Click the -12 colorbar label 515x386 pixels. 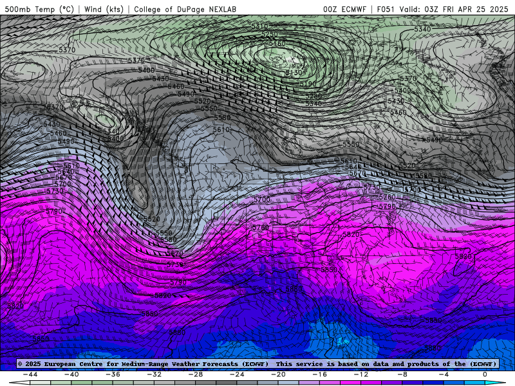(x=361, y=374)
